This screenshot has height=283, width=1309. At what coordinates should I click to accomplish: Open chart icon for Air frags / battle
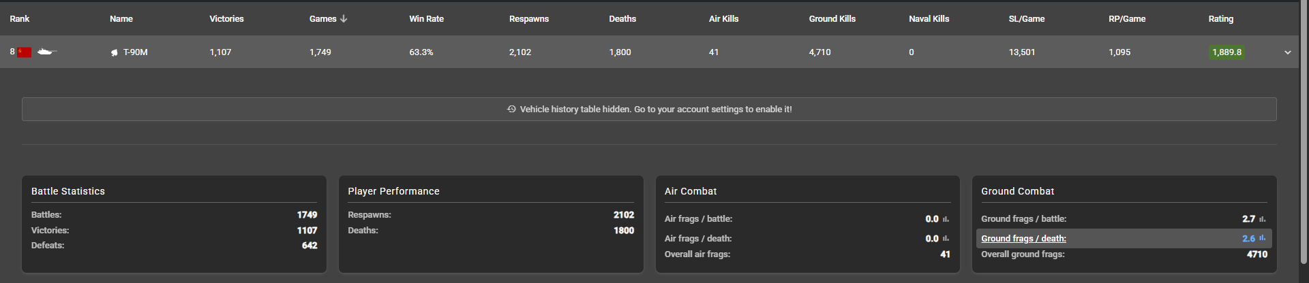pos(946,219)
